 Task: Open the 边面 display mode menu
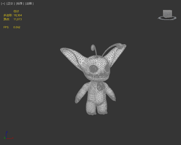29,3
